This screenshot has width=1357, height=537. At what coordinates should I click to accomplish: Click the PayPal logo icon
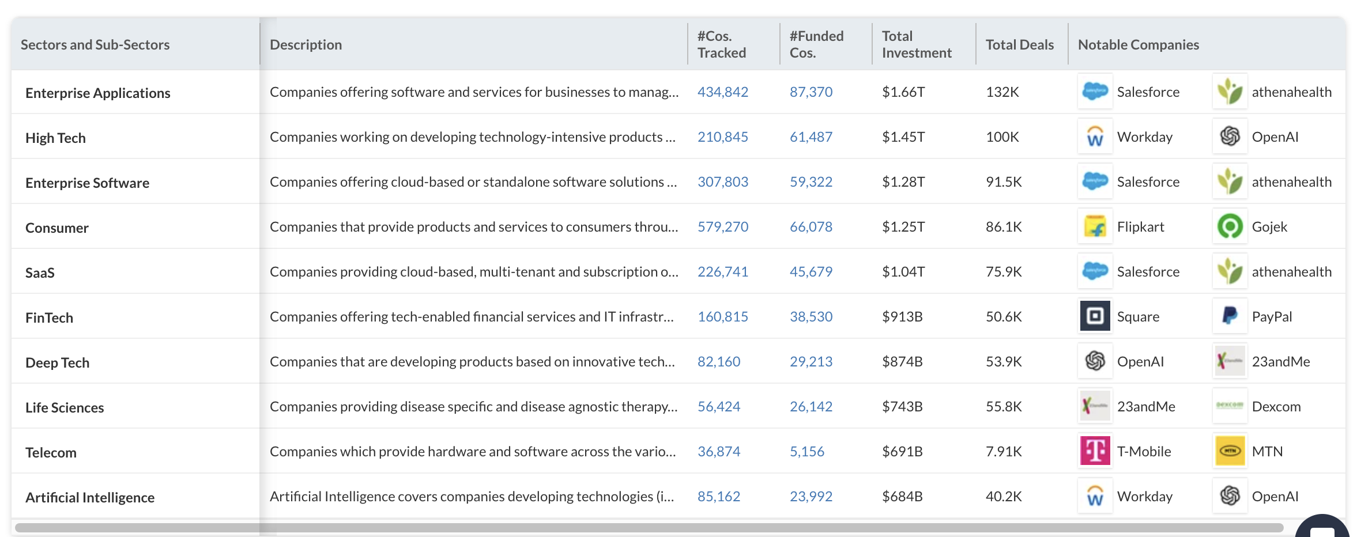(x=1230, y=316)
